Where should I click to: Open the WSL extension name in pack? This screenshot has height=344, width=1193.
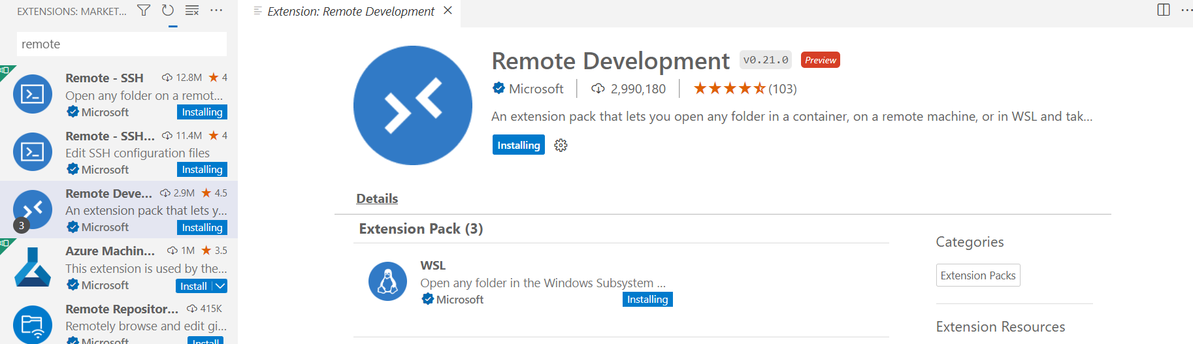[433, 266]
